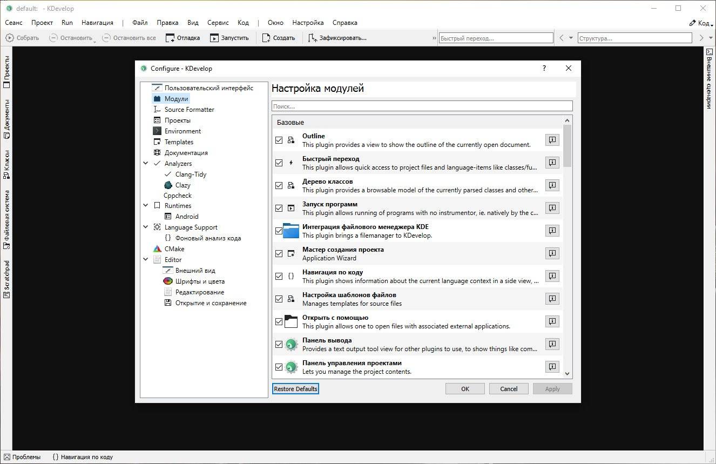
Task: Click the plugin list scrollbar thumb
Action: 567,146
